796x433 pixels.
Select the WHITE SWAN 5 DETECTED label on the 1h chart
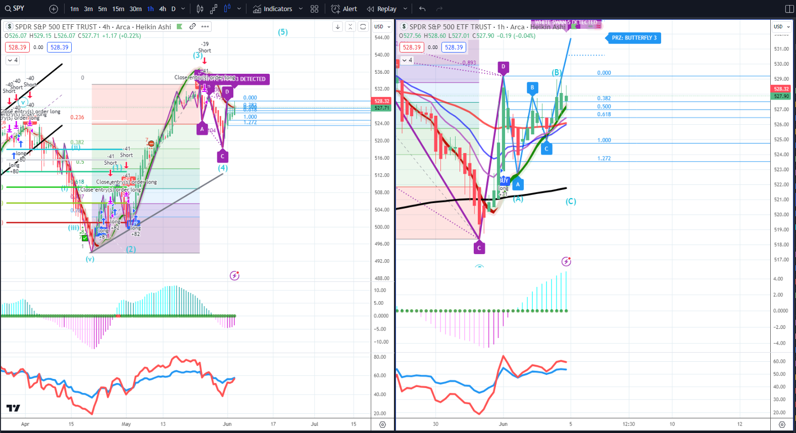coord(566,23)
